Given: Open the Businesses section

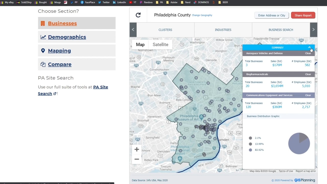Looking at the screenshot, I should click(77, 23).
